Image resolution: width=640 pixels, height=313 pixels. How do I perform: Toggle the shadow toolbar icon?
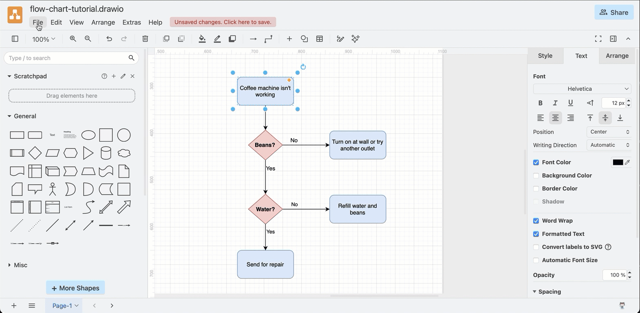232,39
